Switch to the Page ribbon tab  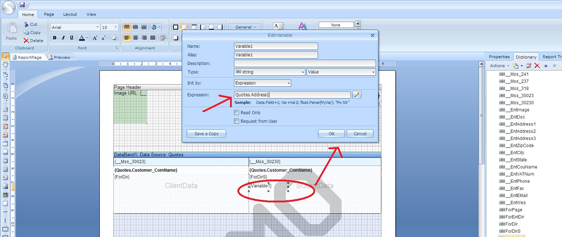pos(49,14)
